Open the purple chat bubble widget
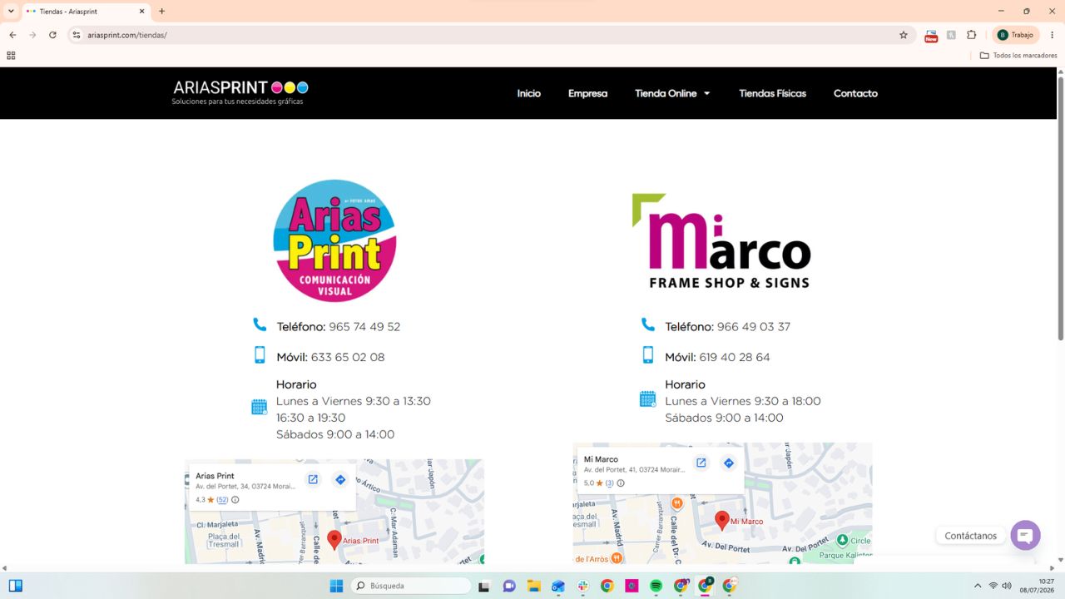The height and width of the screenshot is (599, 1065). 1025,535
